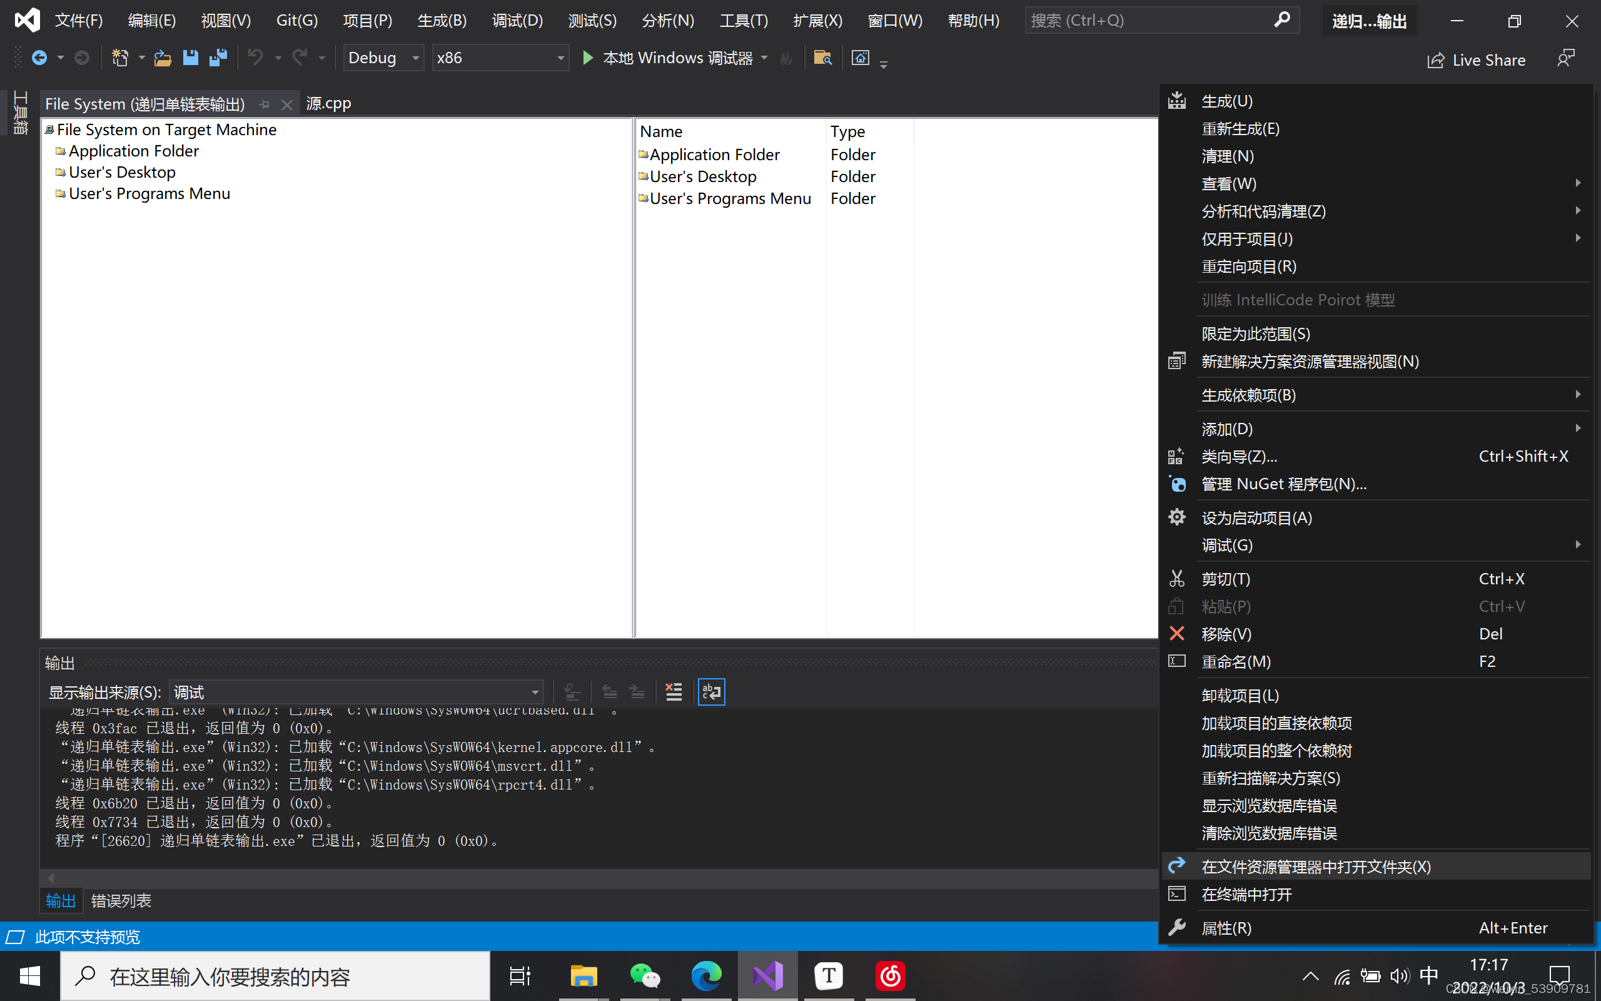The image size is (1601, 1001).
Task: Open the x86 platform dropdown
Action: click(x=500, y=58)
